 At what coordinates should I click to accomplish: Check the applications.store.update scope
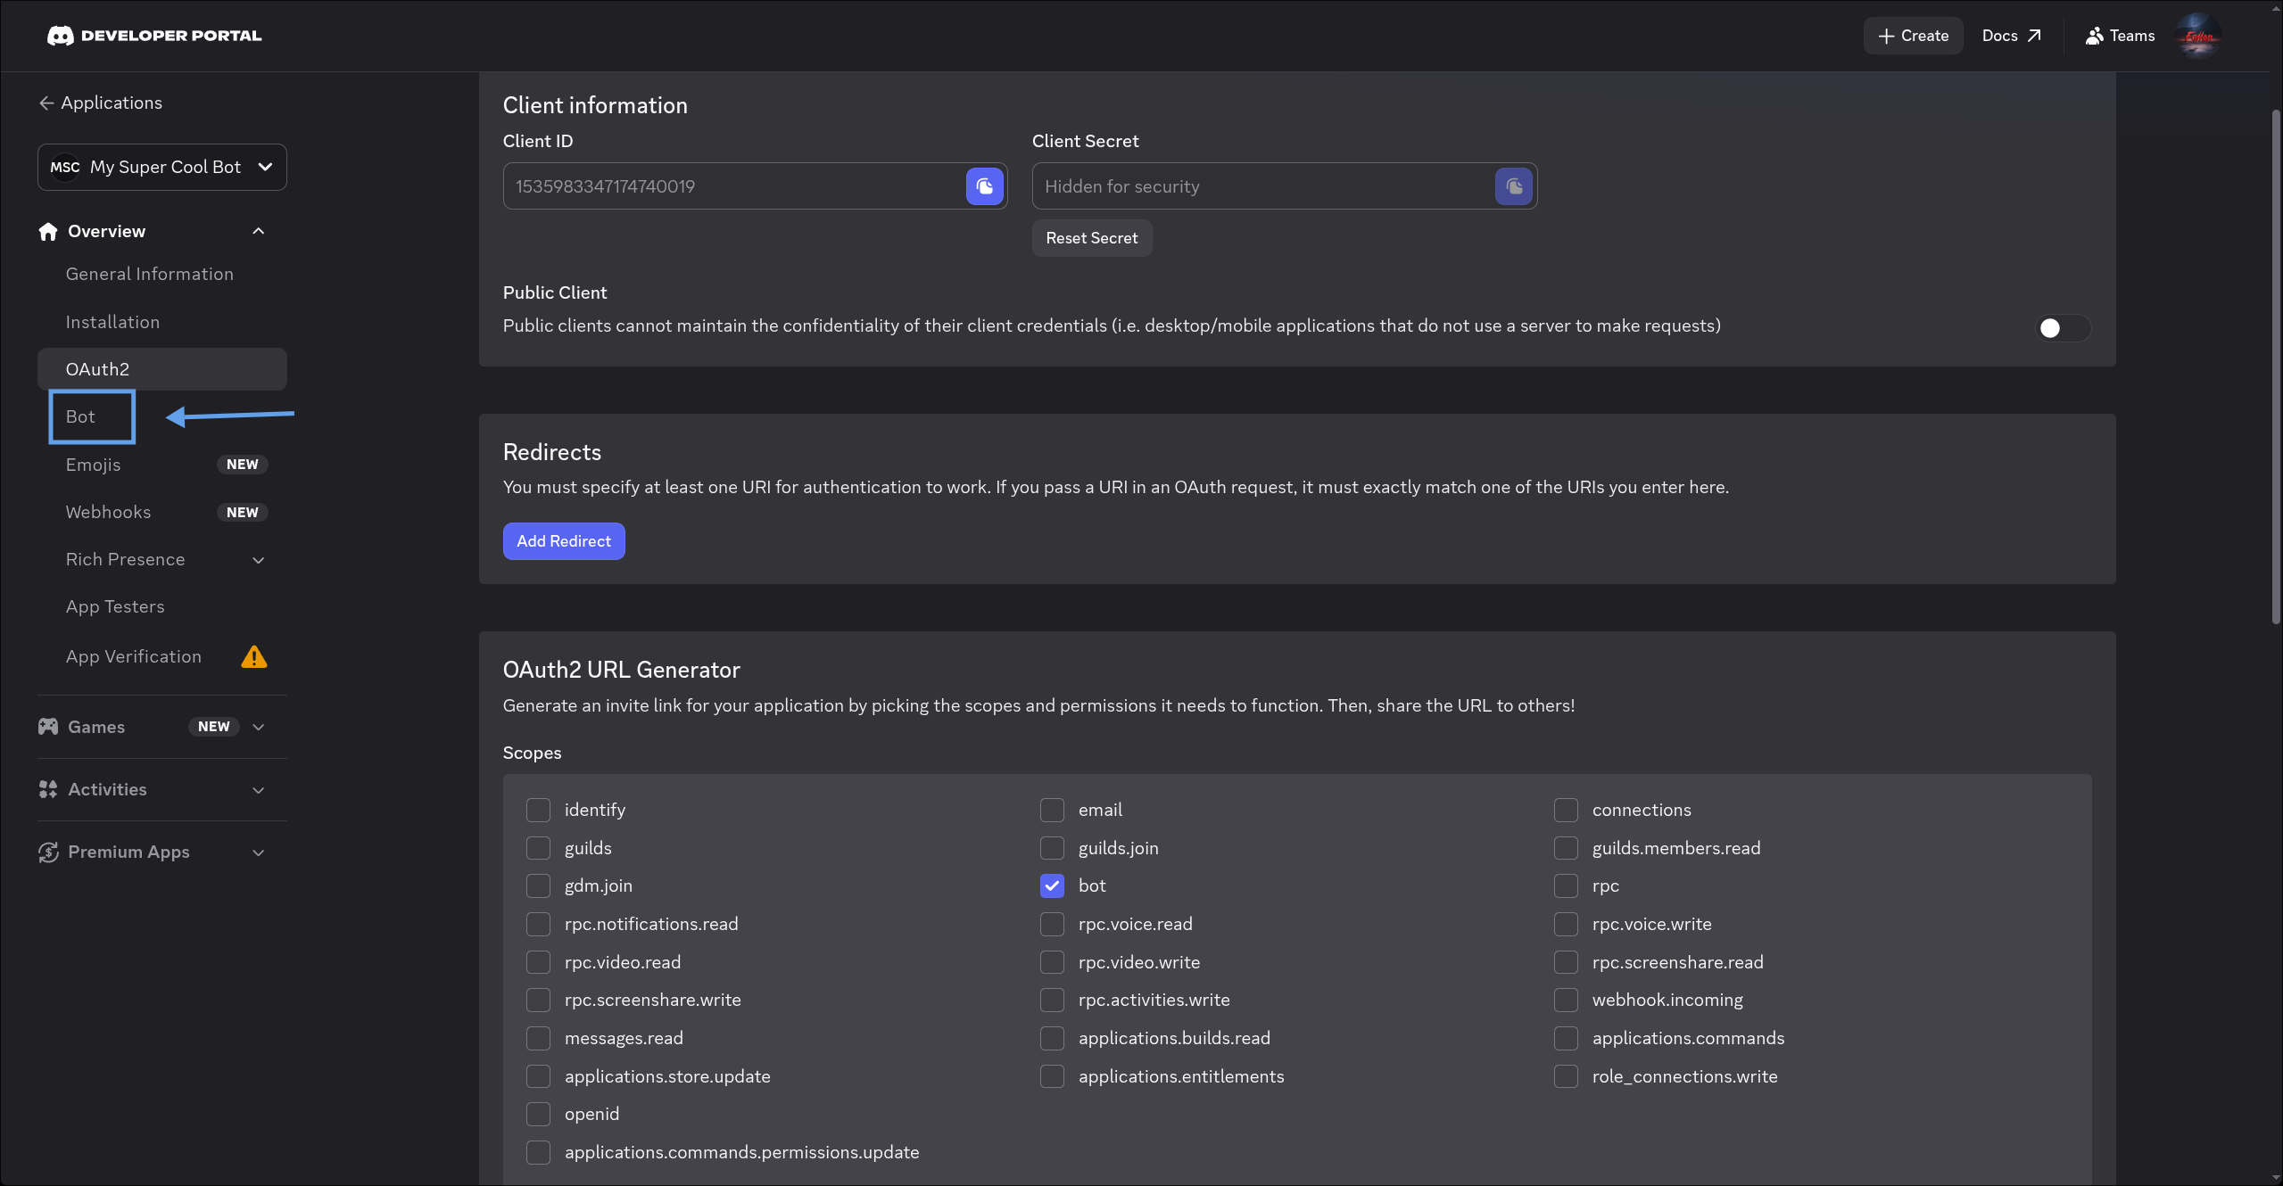coord(538,1076)
